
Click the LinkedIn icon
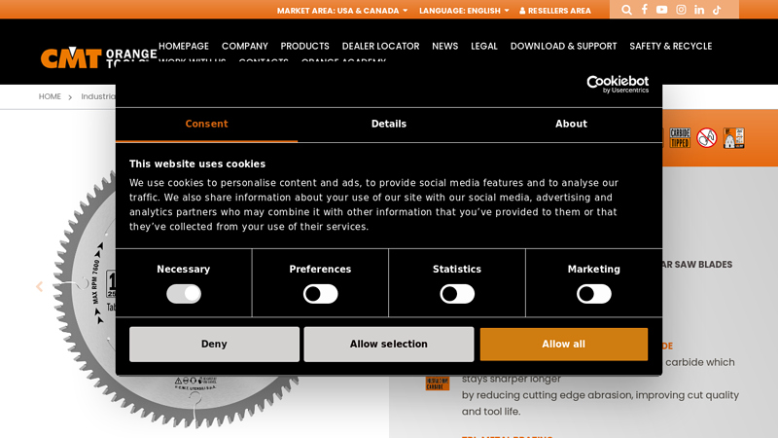click(699, 10)
